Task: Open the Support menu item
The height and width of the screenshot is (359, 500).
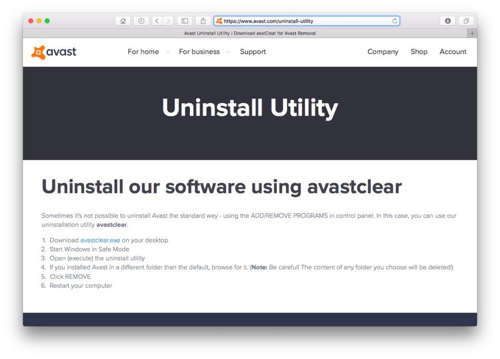Action: point(253,52)
